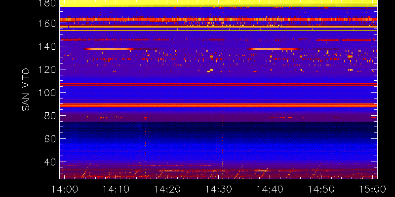Click the 160 frequency axis label
The image size is (395, 197).
tap(47, 23)
